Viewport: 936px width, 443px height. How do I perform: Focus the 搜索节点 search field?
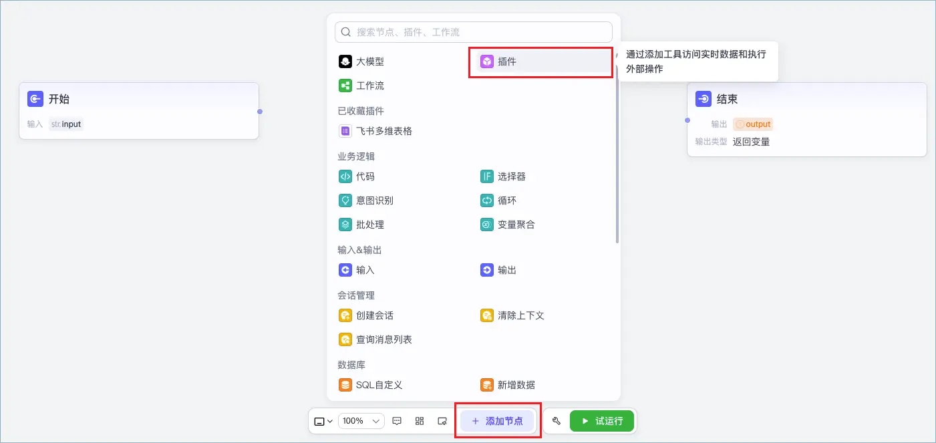click(x=474, y=32)
